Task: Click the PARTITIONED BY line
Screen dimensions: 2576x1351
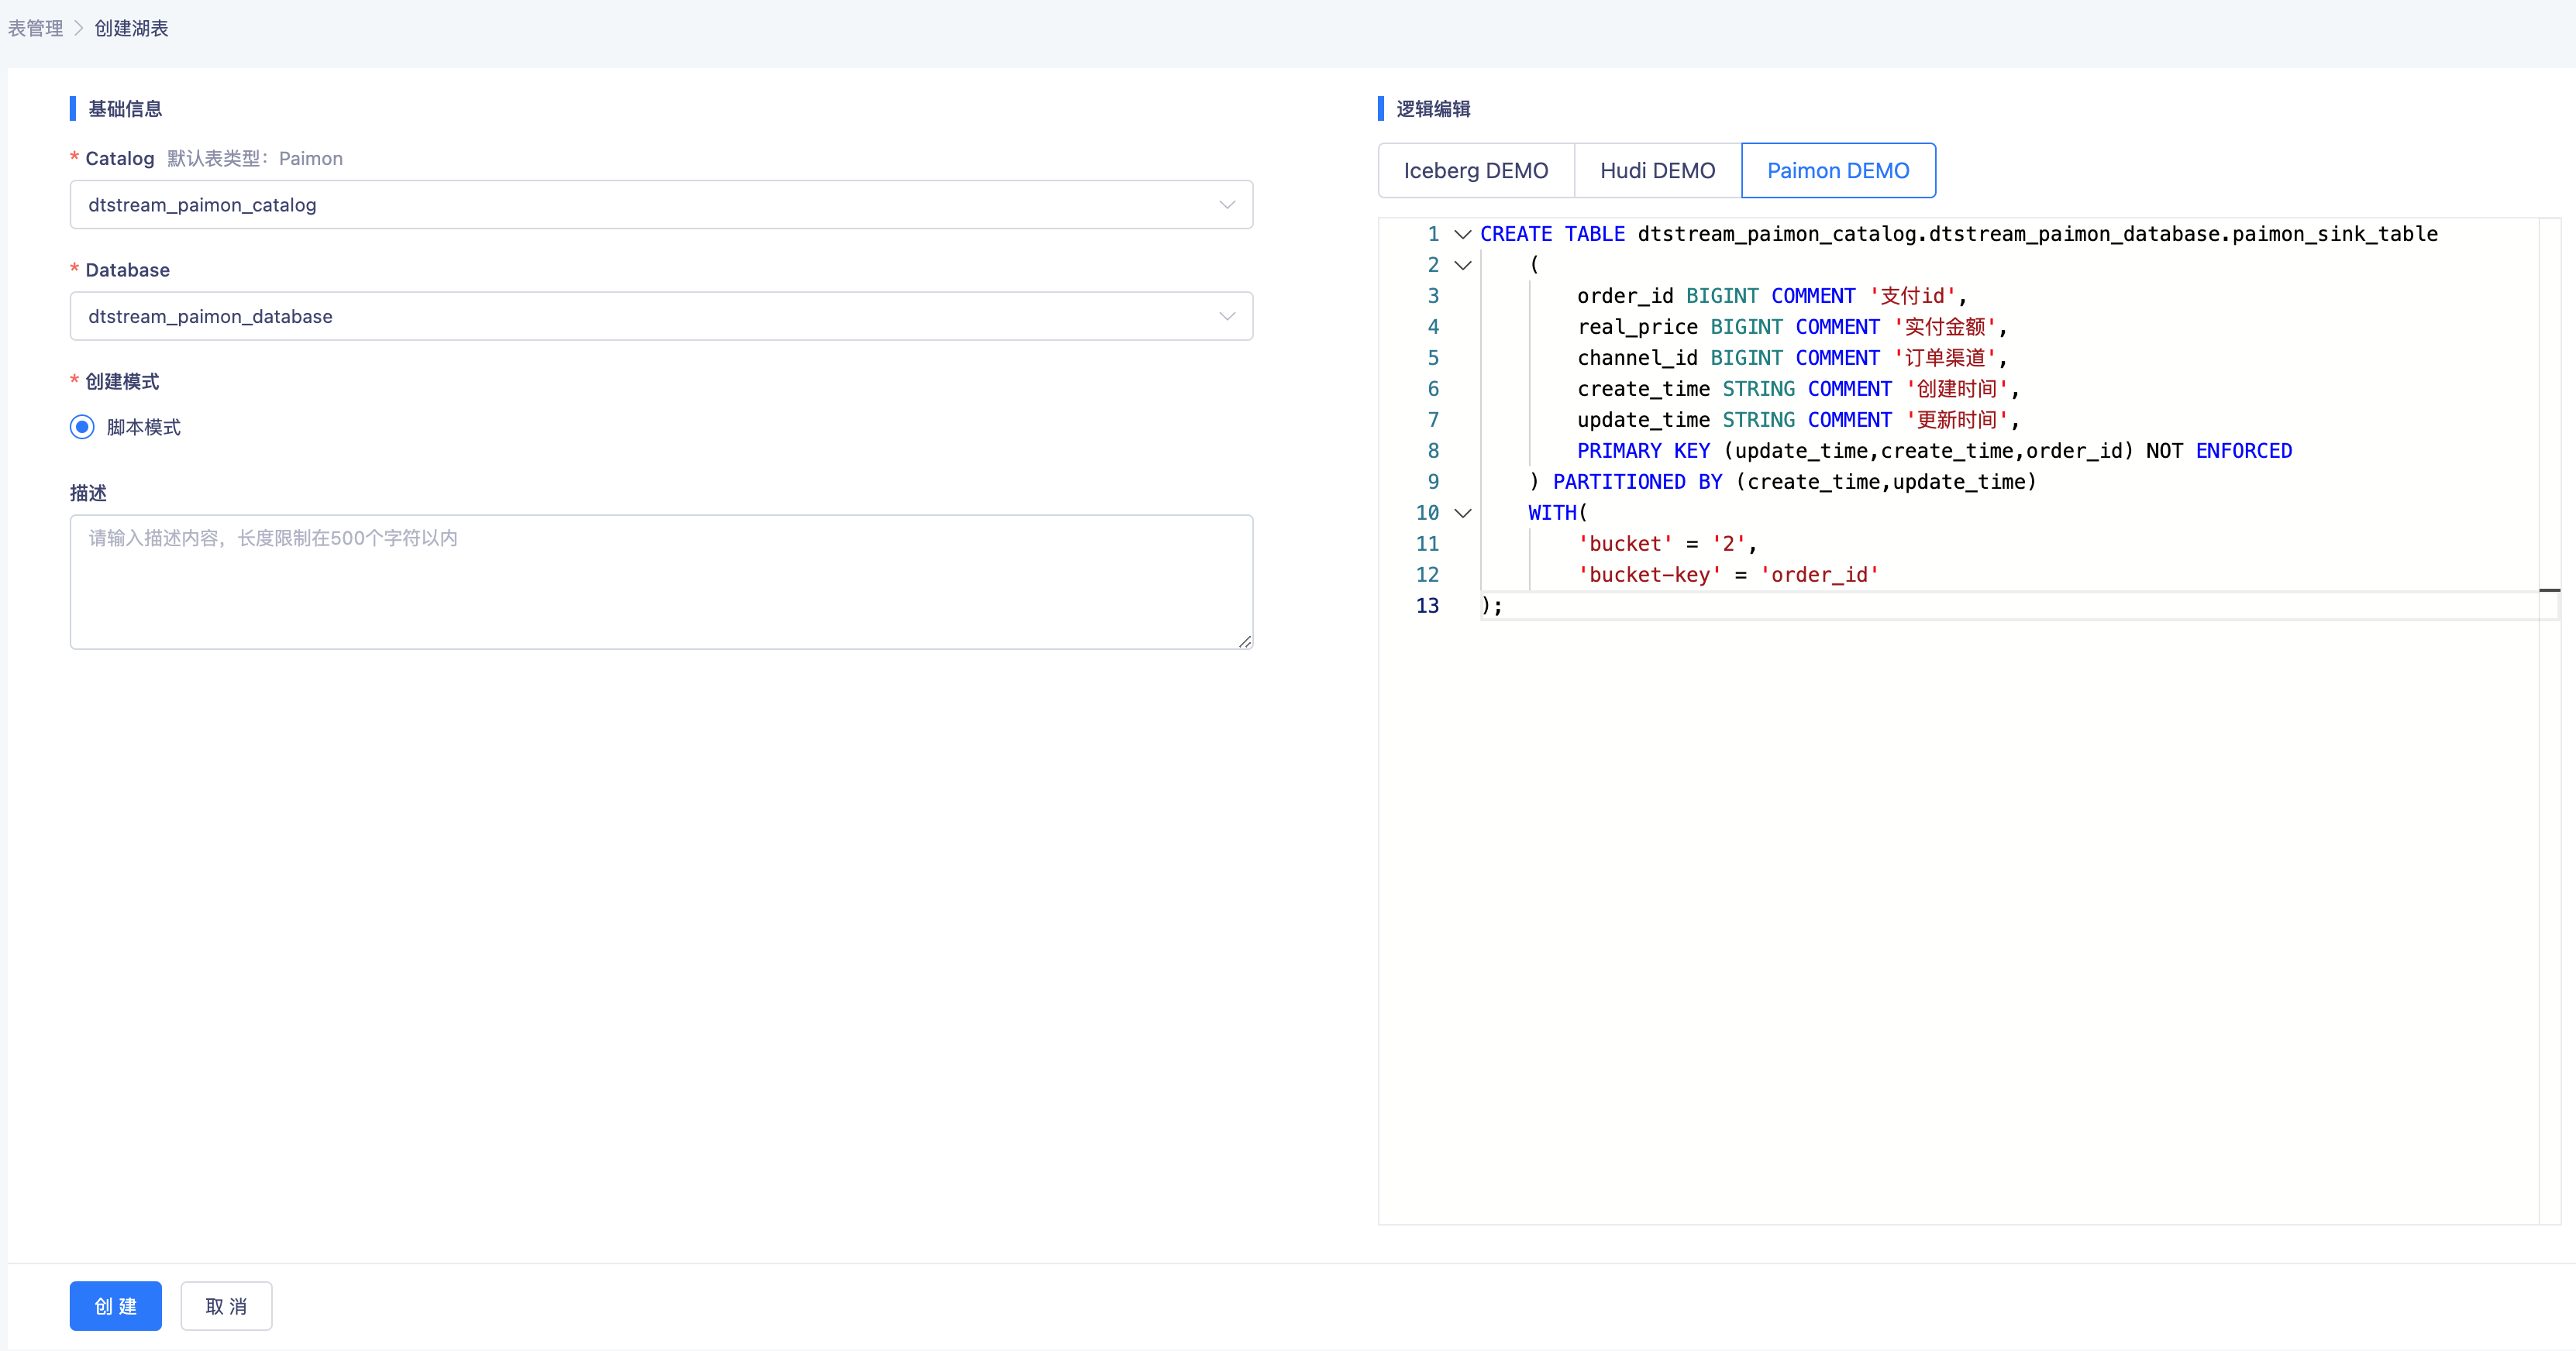Action: tap(1782, 482)
